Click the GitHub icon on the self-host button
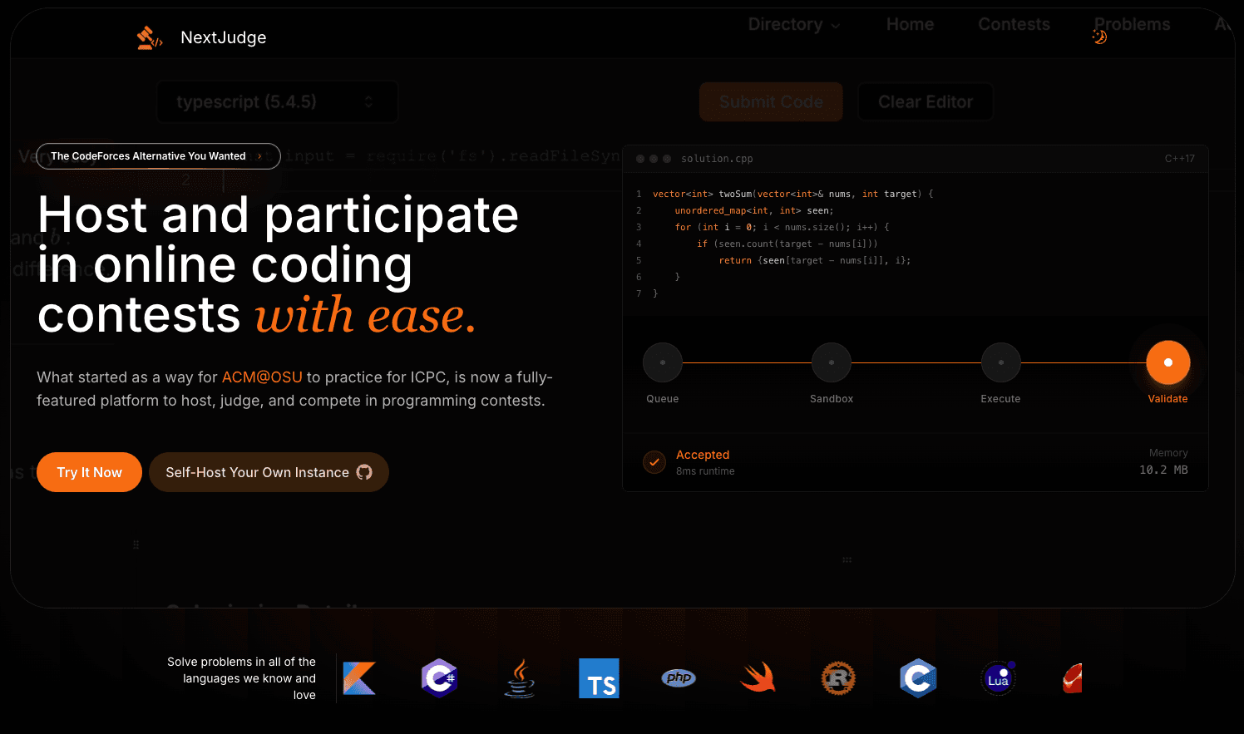Screen dimensions: 1244x734 coord(364,472)
